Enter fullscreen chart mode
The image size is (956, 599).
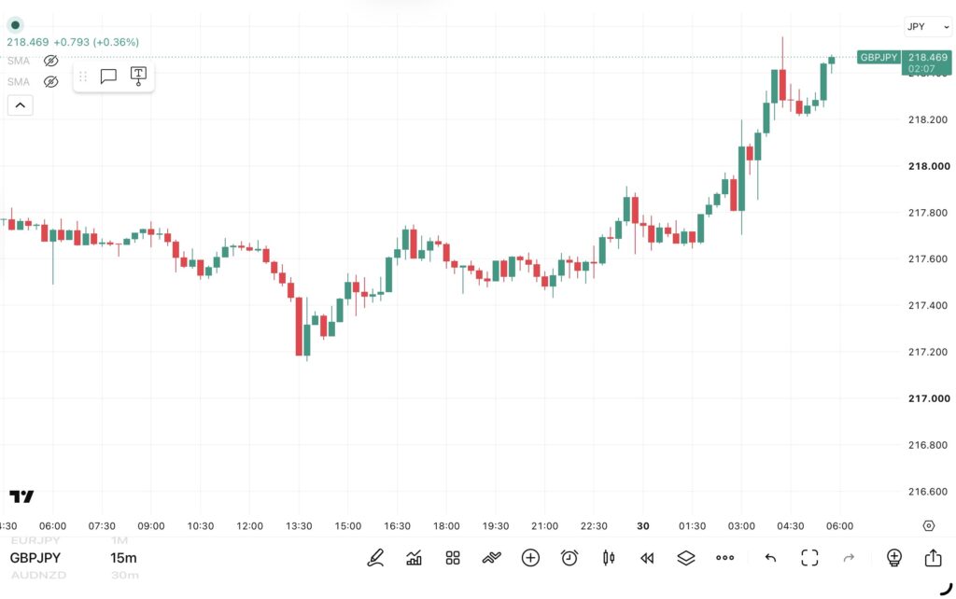[809, 558]
